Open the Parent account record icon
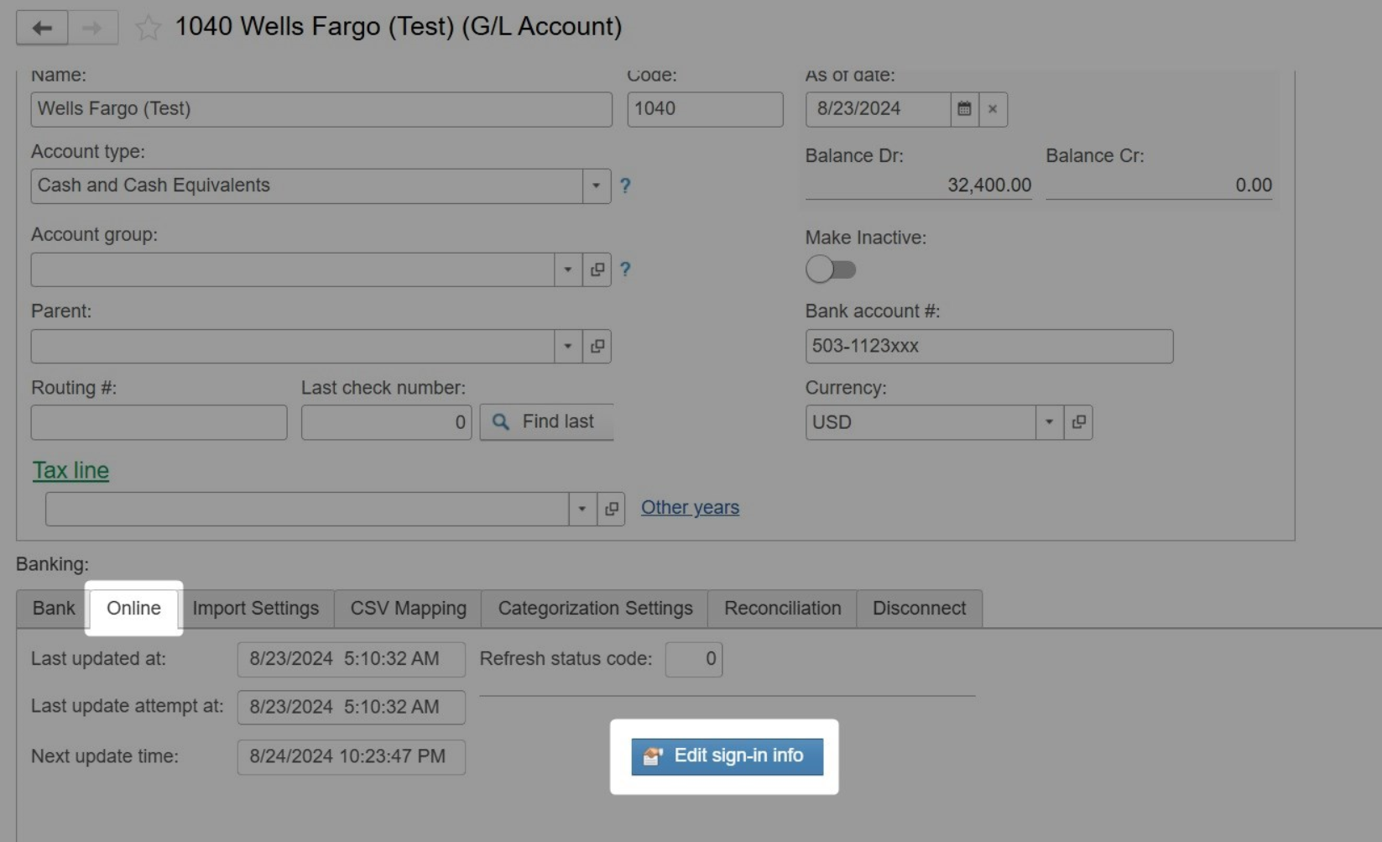This screenshot has height=842, width=1382. 597,347
